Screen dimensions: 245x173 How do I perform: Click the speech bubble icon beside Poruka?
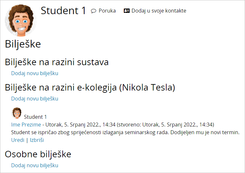(94, 11)
